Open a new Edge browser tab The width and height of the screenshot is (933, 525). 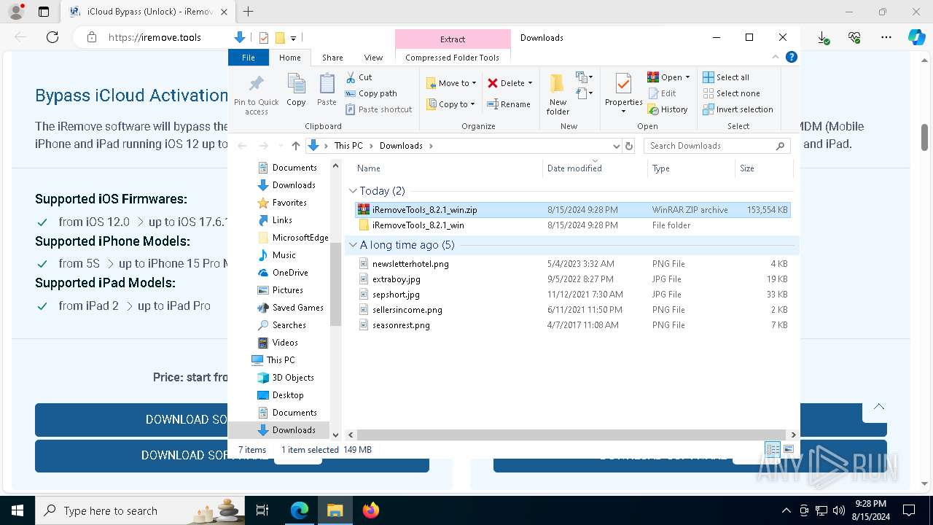tap(249, 12)
